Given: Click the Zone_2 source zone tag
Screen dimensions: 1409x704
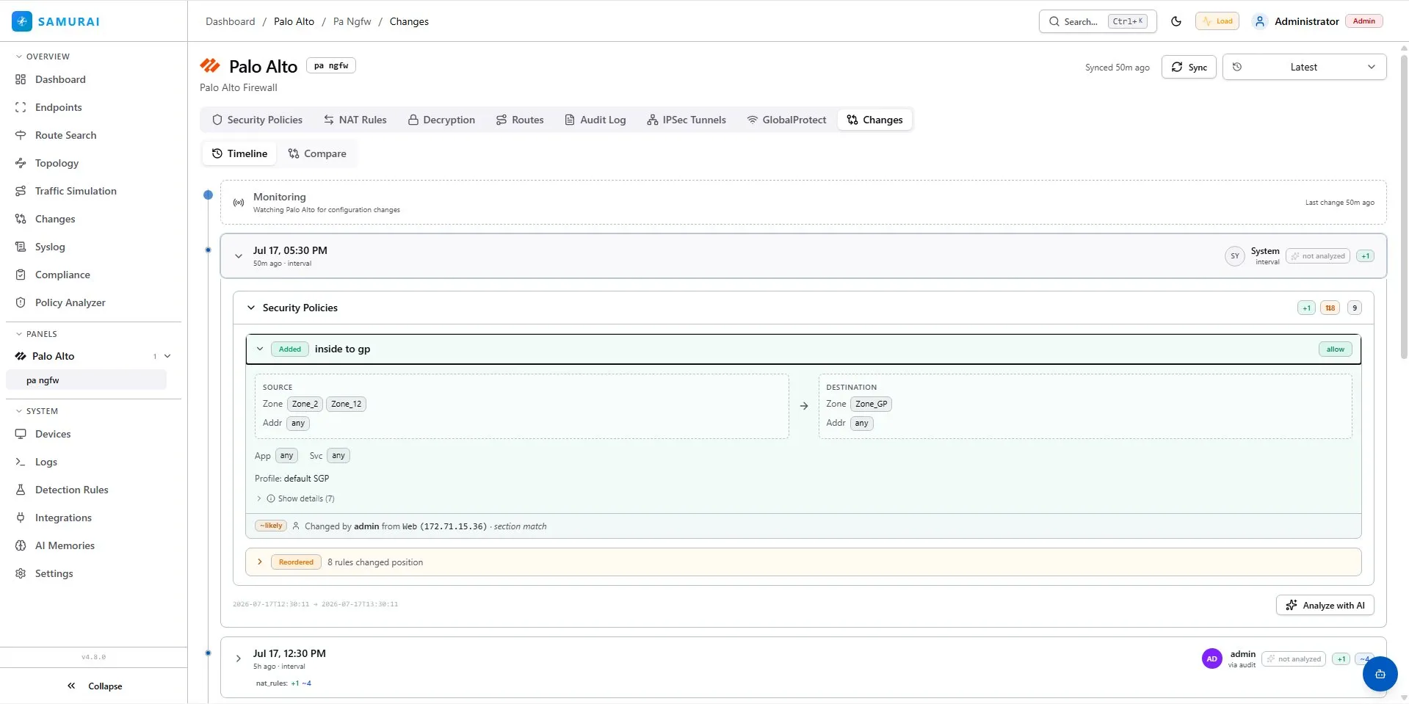Looking at the screenshot, I should pos(305,404).
